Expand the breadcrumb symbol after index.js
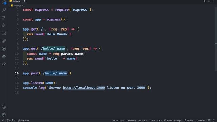 click(x=24, y=6)
